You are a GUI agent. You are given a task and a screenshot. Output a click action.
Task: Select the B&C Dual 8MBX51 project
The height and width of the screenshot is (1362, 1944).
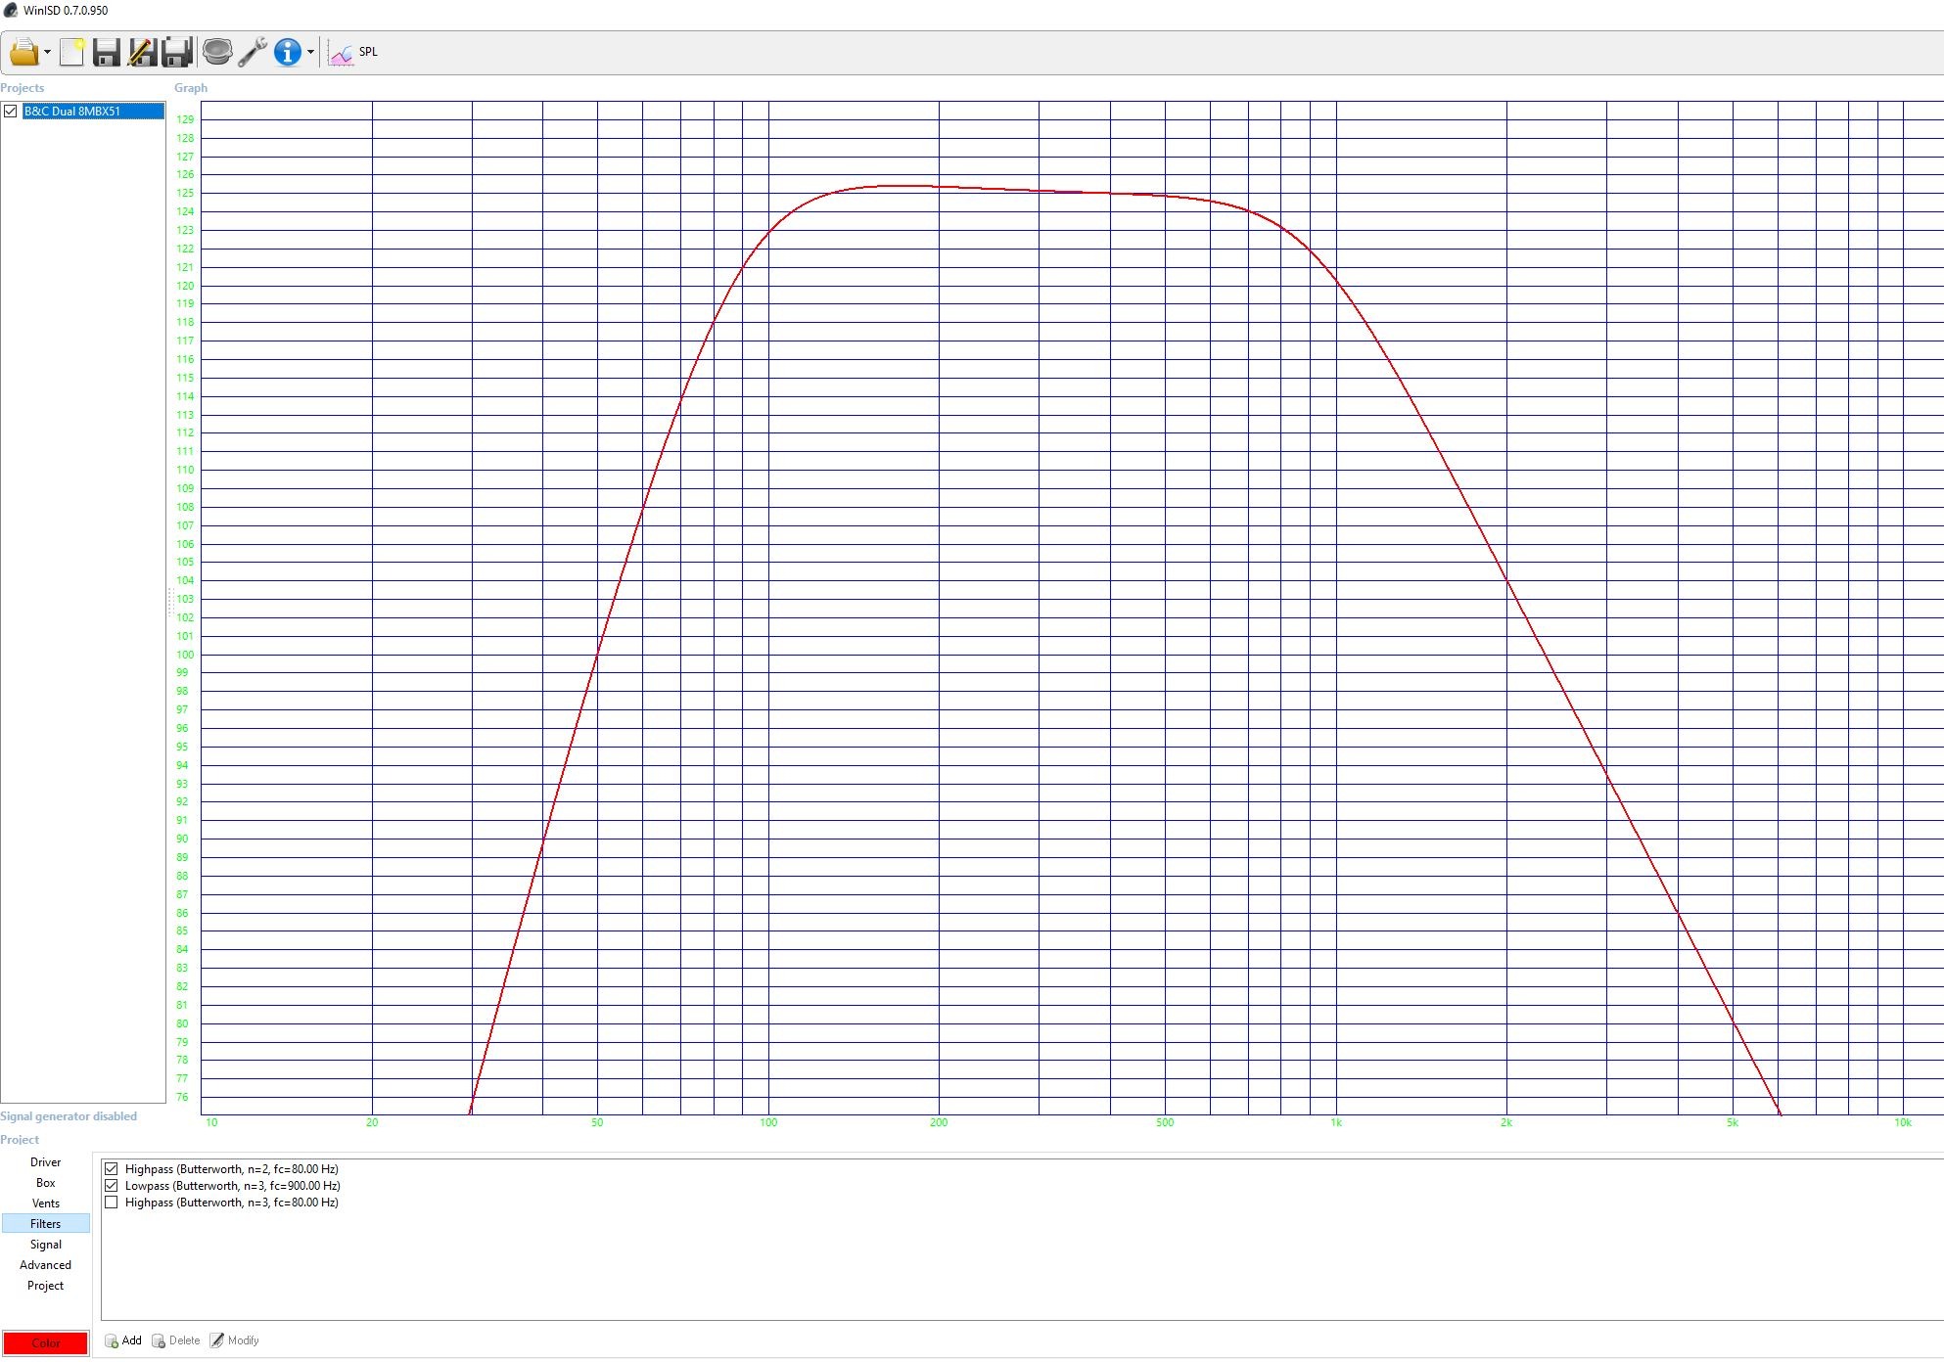tap(93, 112)
